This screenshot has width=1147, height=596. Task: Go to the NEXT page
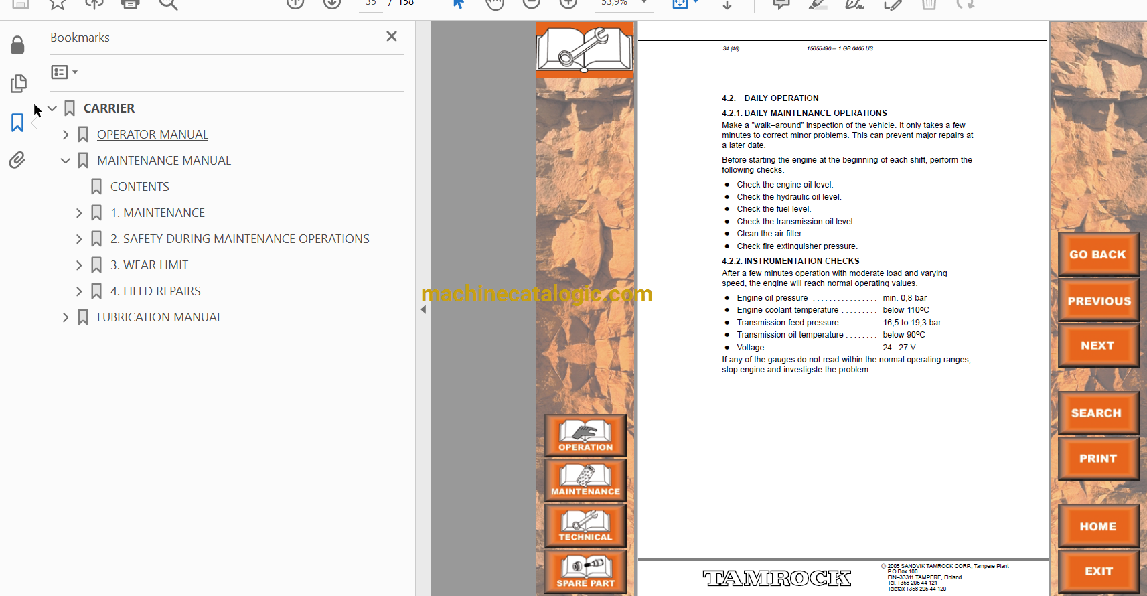pos(1098,346)
